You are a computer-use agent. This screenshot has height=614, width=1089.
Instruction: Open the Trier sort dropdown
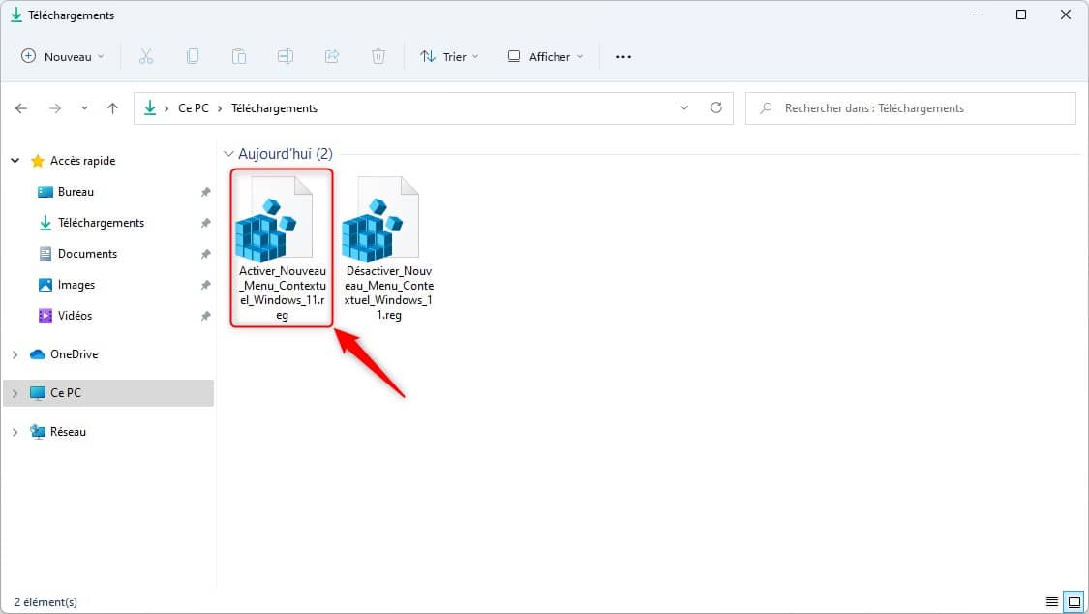coord(449,57)
